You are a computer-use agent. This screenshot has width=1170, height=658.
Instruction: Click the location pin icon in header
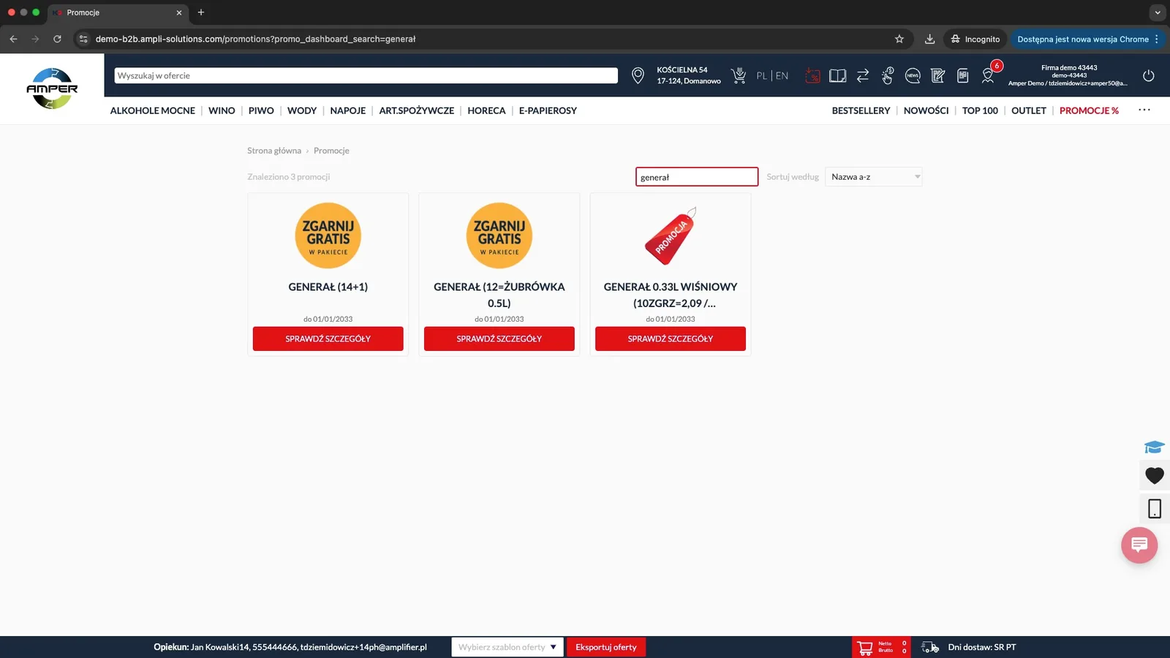point(638,75)
